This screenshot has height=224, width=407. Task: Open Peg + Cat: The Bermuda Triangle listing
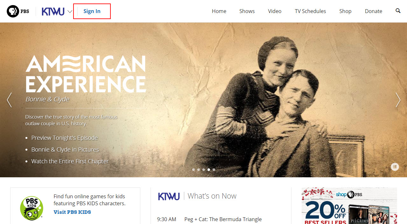[223, 219]
